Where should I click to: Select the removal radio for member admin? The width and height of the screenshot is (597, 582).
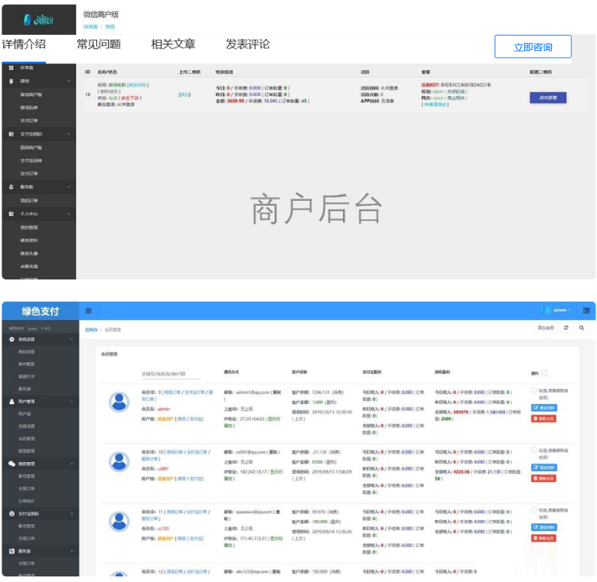(533, 390)
